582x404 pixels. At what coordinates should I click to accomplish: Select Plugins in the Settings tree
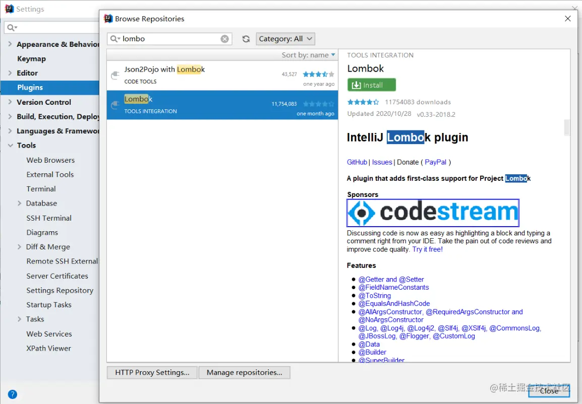click(50, 88)
